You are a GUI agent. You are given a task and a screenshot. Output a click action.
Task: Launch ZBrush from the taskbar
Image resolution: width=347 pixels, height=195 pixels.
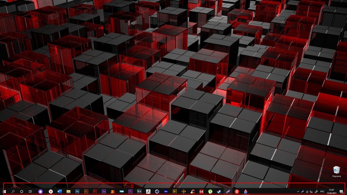tap(148, 191)
